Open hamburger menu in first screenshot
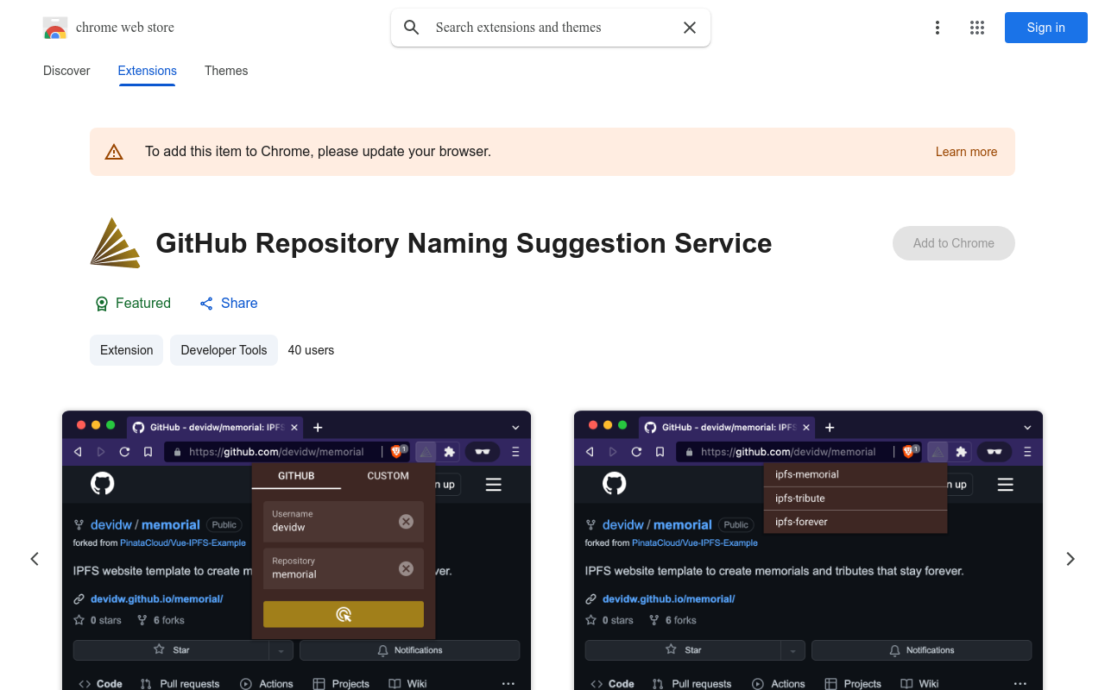 click(x=494, y=485)
